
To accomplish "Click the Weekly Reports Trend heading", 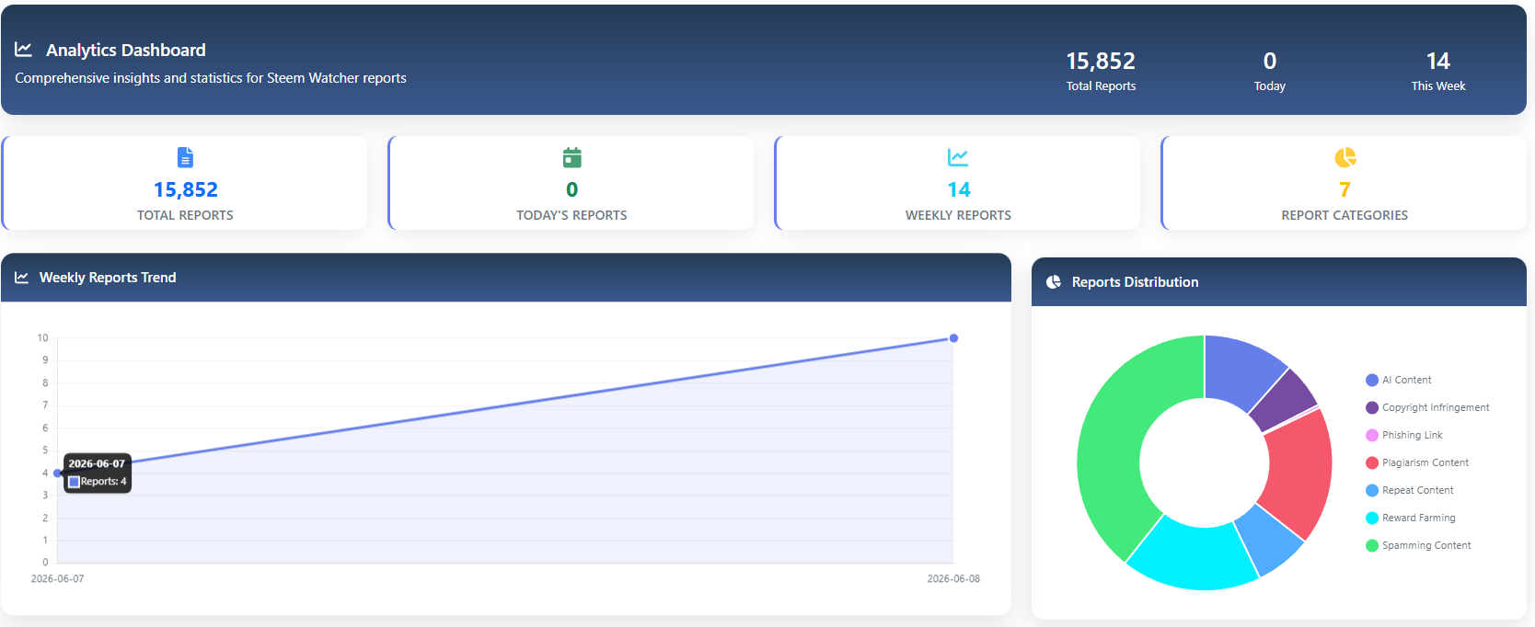I will [108, 278].
